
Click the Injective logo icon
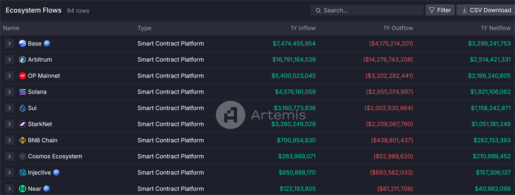(23, 173)
